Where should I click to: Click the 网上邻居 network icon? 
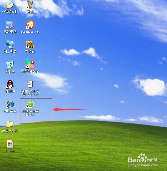pyautogui.click(x=10, y=44)
